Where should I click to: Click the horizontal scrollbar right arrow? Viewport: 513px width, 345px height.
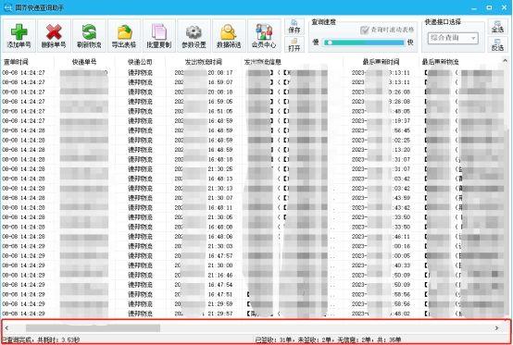pos(496,327)
